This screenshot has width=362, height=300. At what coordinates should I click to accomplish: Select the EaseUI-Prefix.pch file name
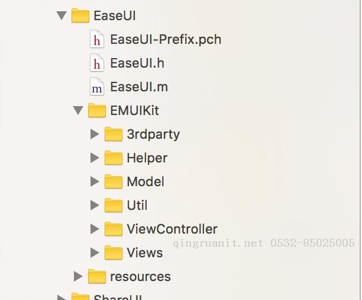(x=166, y=39)
